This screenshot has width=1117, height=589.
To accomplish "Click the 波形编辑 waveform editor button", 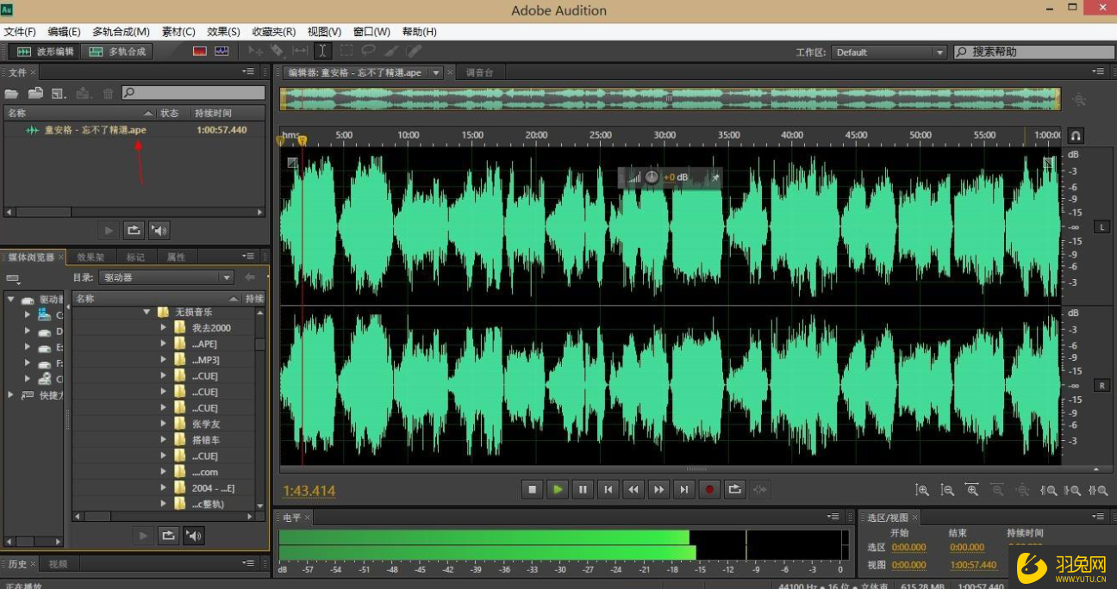I will click(46, 52).
